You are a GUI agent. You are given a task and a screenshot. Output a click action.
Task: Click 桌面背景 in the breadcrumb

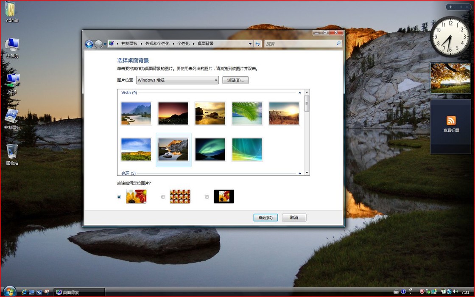[205, 44]
